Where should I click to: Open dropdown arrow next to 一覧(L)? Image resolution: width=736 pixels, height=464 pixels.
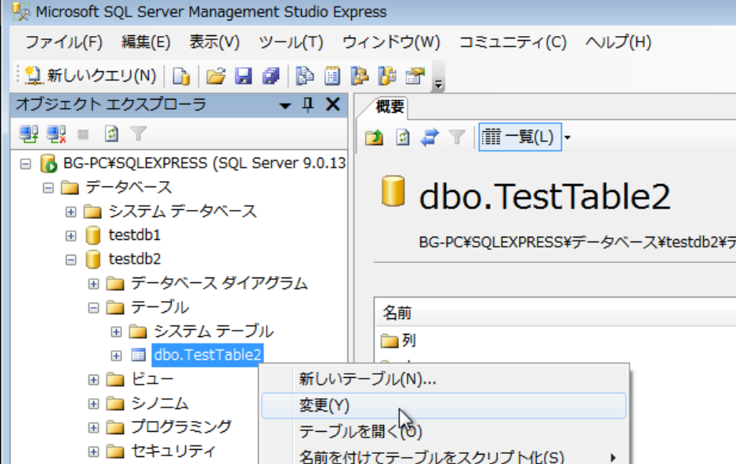(567, 137)
